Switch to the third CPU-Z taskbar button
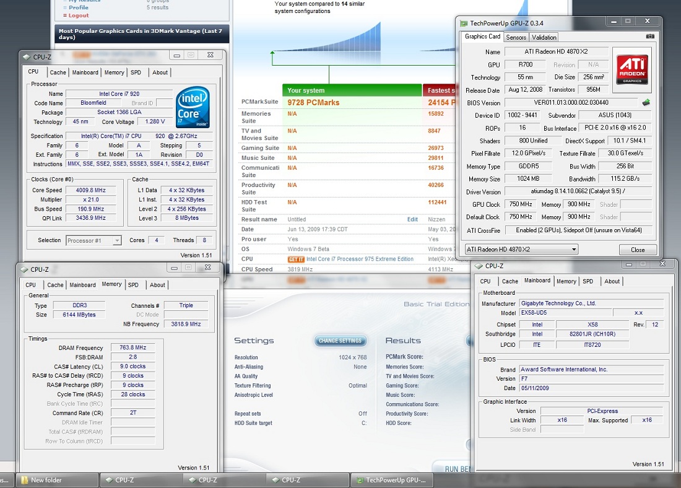This screenshot has width=681, height=488. click(308, 480)
